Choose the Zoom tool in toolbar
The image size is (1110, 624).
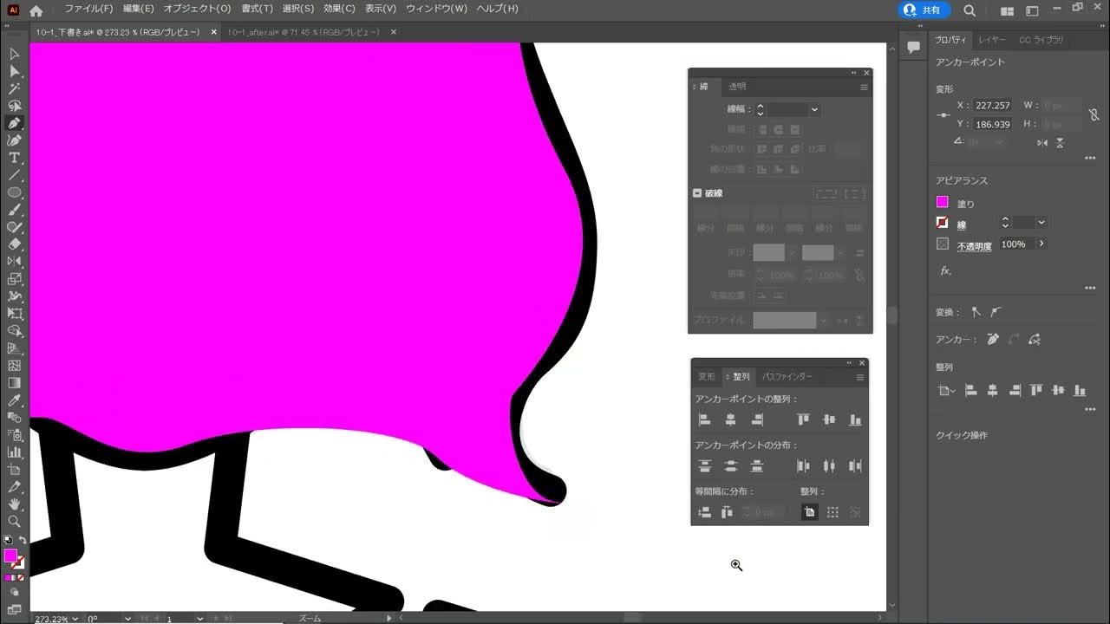[14, 522]
